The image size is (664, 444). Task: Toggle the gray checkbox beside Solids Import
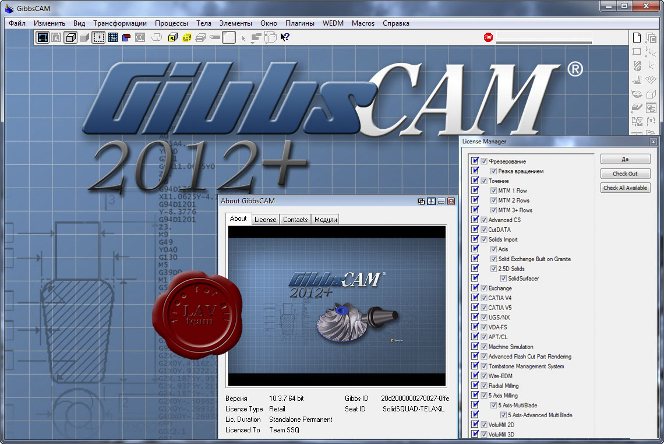pyautogui.click(x=484, y=239)
